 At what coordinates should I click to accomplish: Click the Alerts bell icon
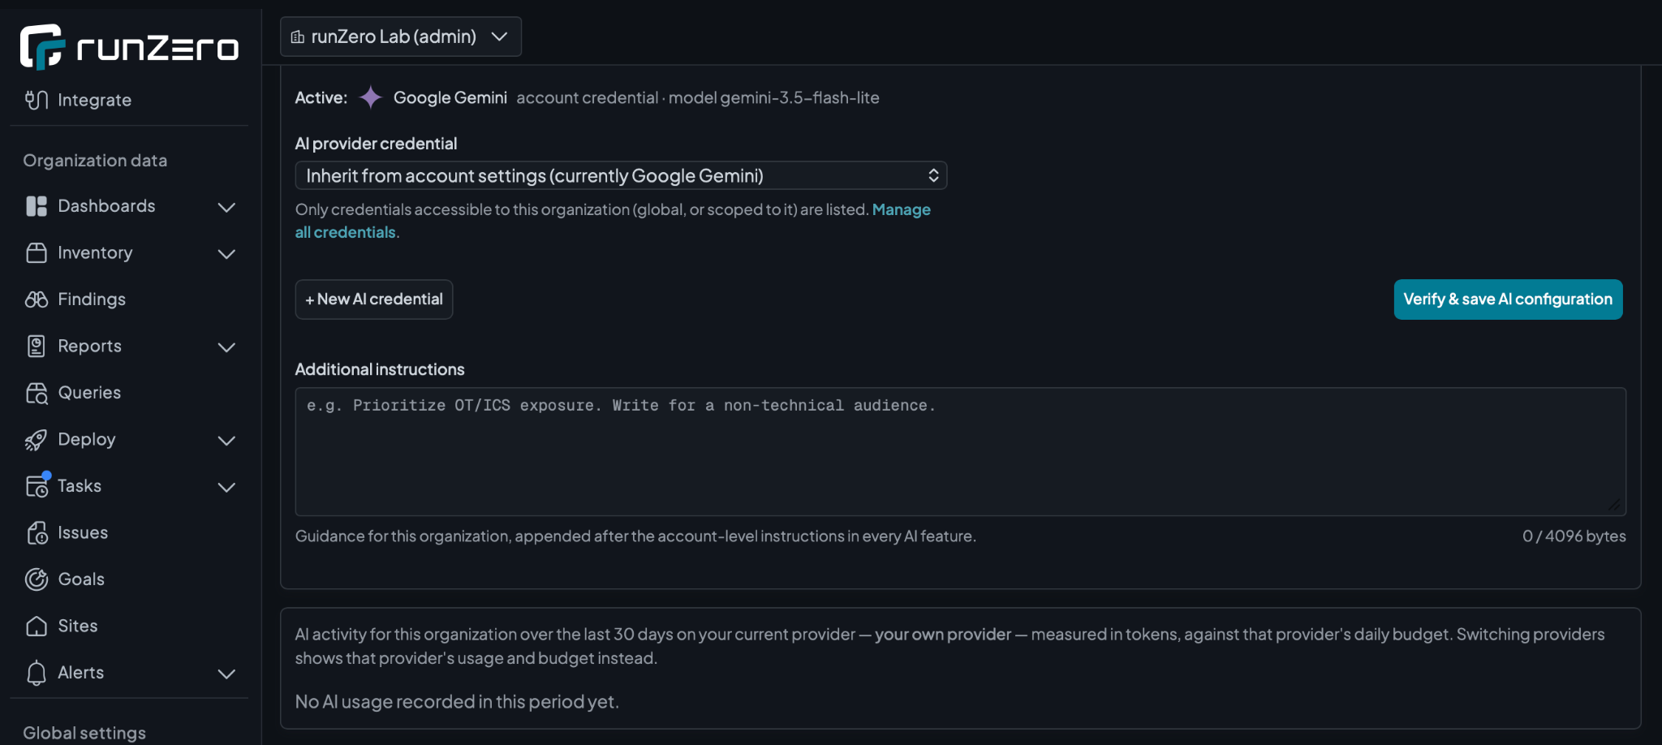[x=37, y=673]
